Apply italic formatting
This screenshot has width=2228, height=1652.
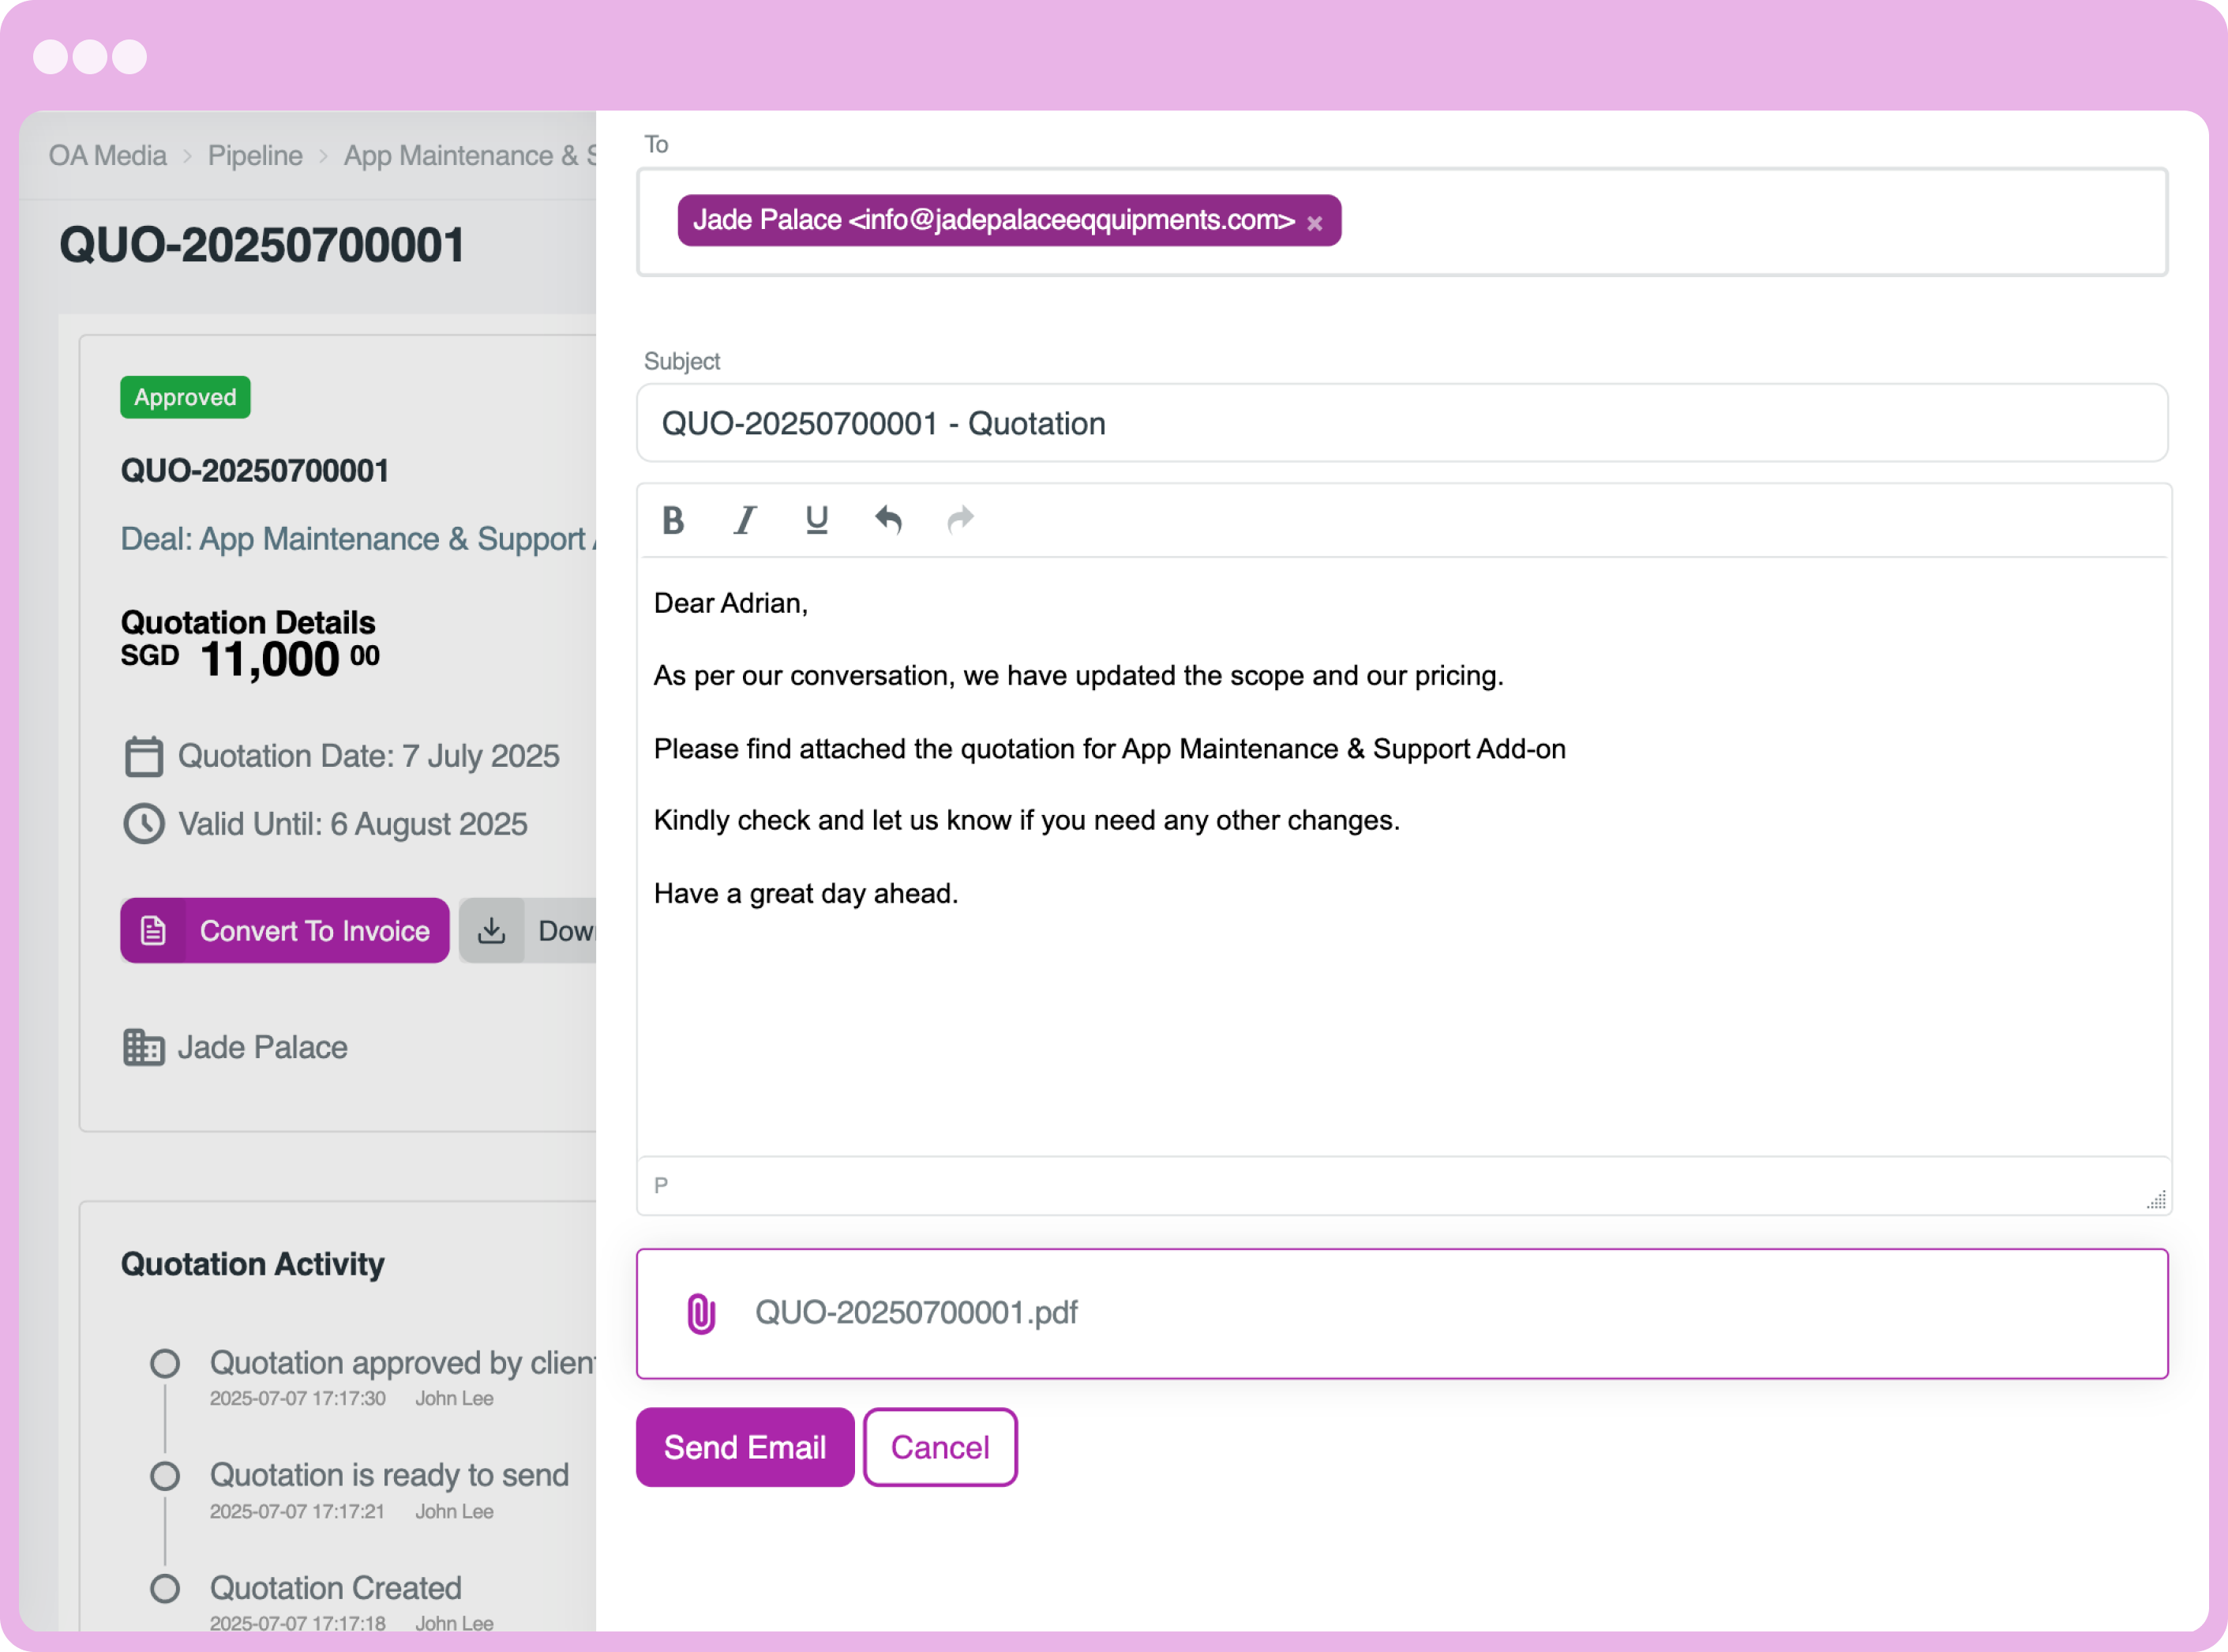(745, 520)
